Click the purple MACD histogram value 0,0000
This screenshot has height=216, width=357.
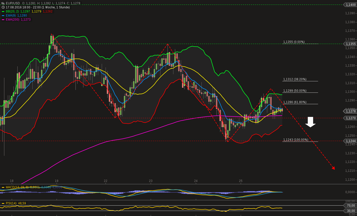coord(57,187)
